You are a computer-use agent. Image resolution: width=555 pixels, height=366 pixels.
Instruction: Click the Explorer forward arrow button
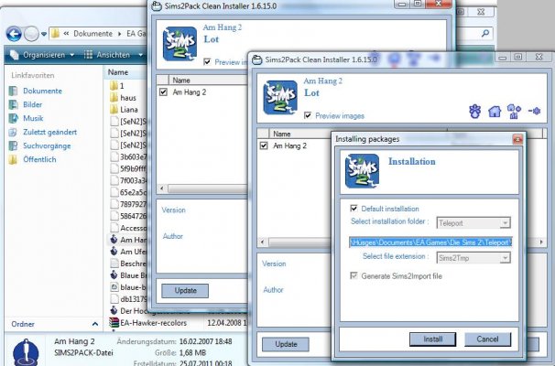[31, 34]
